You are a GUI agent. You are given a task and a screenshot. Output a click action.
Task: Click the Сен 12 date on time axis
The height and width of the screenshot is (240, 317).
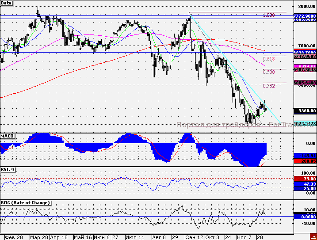pos(195,237)
